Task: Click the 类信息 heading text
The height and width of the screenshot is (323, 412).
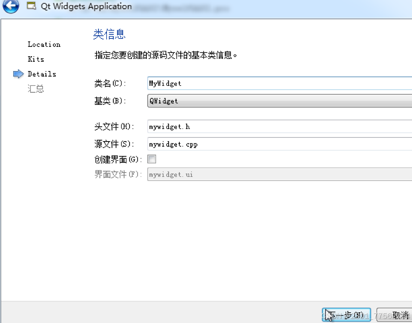Action: point(109,34)
